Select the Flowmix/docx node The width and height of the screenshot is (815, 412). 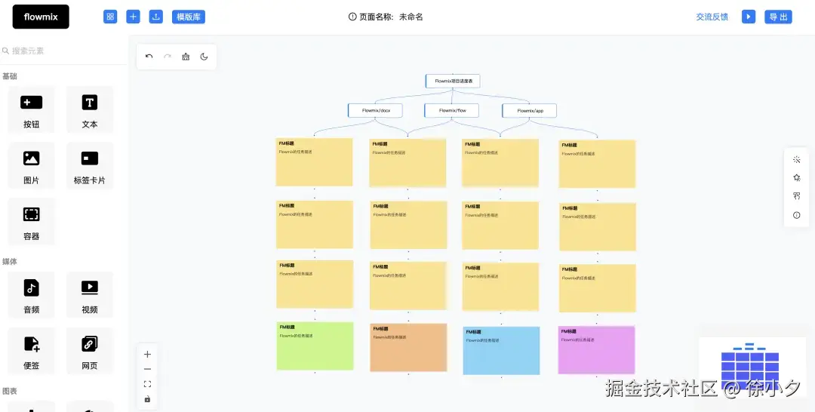tap(375, 110)
